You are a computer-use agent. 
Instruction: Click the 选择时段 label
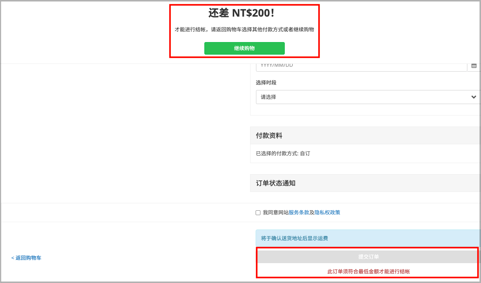pos(266,83)
